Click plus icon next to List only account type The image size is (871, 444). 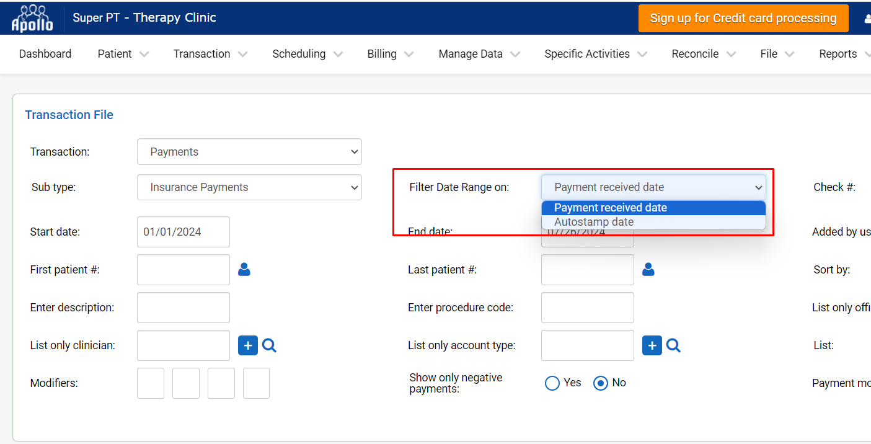click(652, 345)
